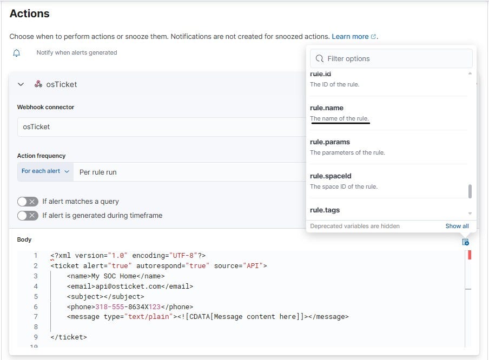Viewport: 489px width, 360px height.
Task: Click the name My SOC Home line
Action: [115, 276]
